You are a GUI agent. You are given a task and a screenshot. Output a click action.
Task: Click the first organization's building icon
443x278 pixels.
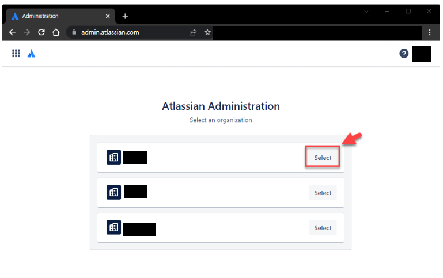[113, 157]
